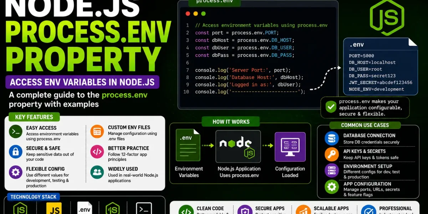The width and height of the screenshot is (428, 214).
Task: Click the Environment Setup purple server icon
Action: coord(332,170)
